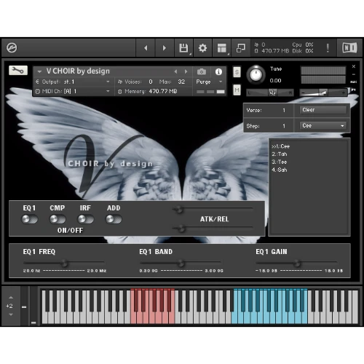The height and width of the screenshot is (364, 364).
Task: Go to next preset with right arrow in top toolbar
Action: [x=165, y=48]
